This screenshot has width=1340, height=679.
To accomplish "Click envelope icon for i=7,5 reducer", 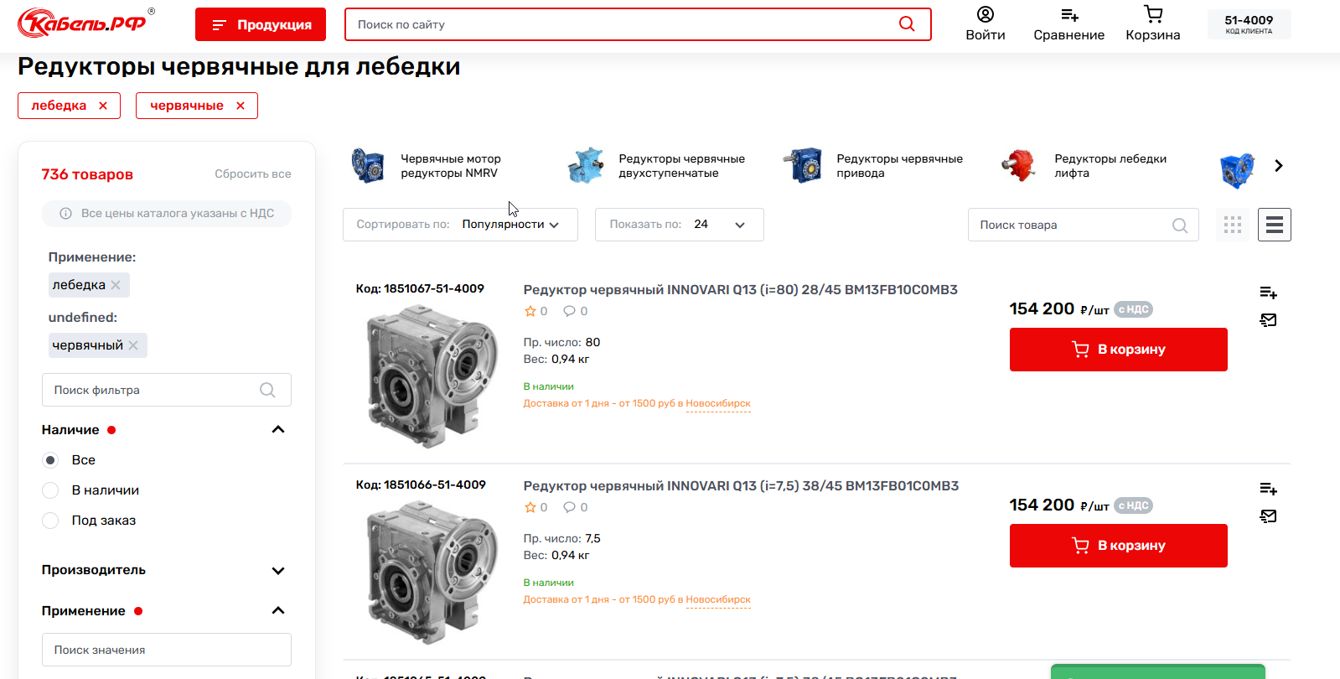I will [1268, 516].
